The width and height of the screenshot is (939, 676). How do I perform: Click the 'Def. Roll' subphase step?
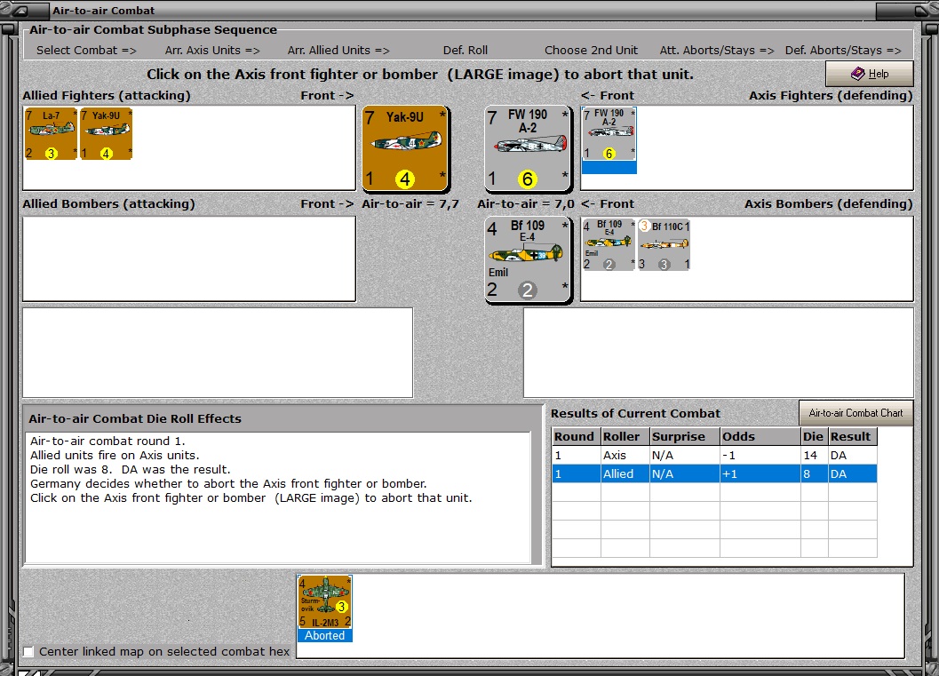466,51
